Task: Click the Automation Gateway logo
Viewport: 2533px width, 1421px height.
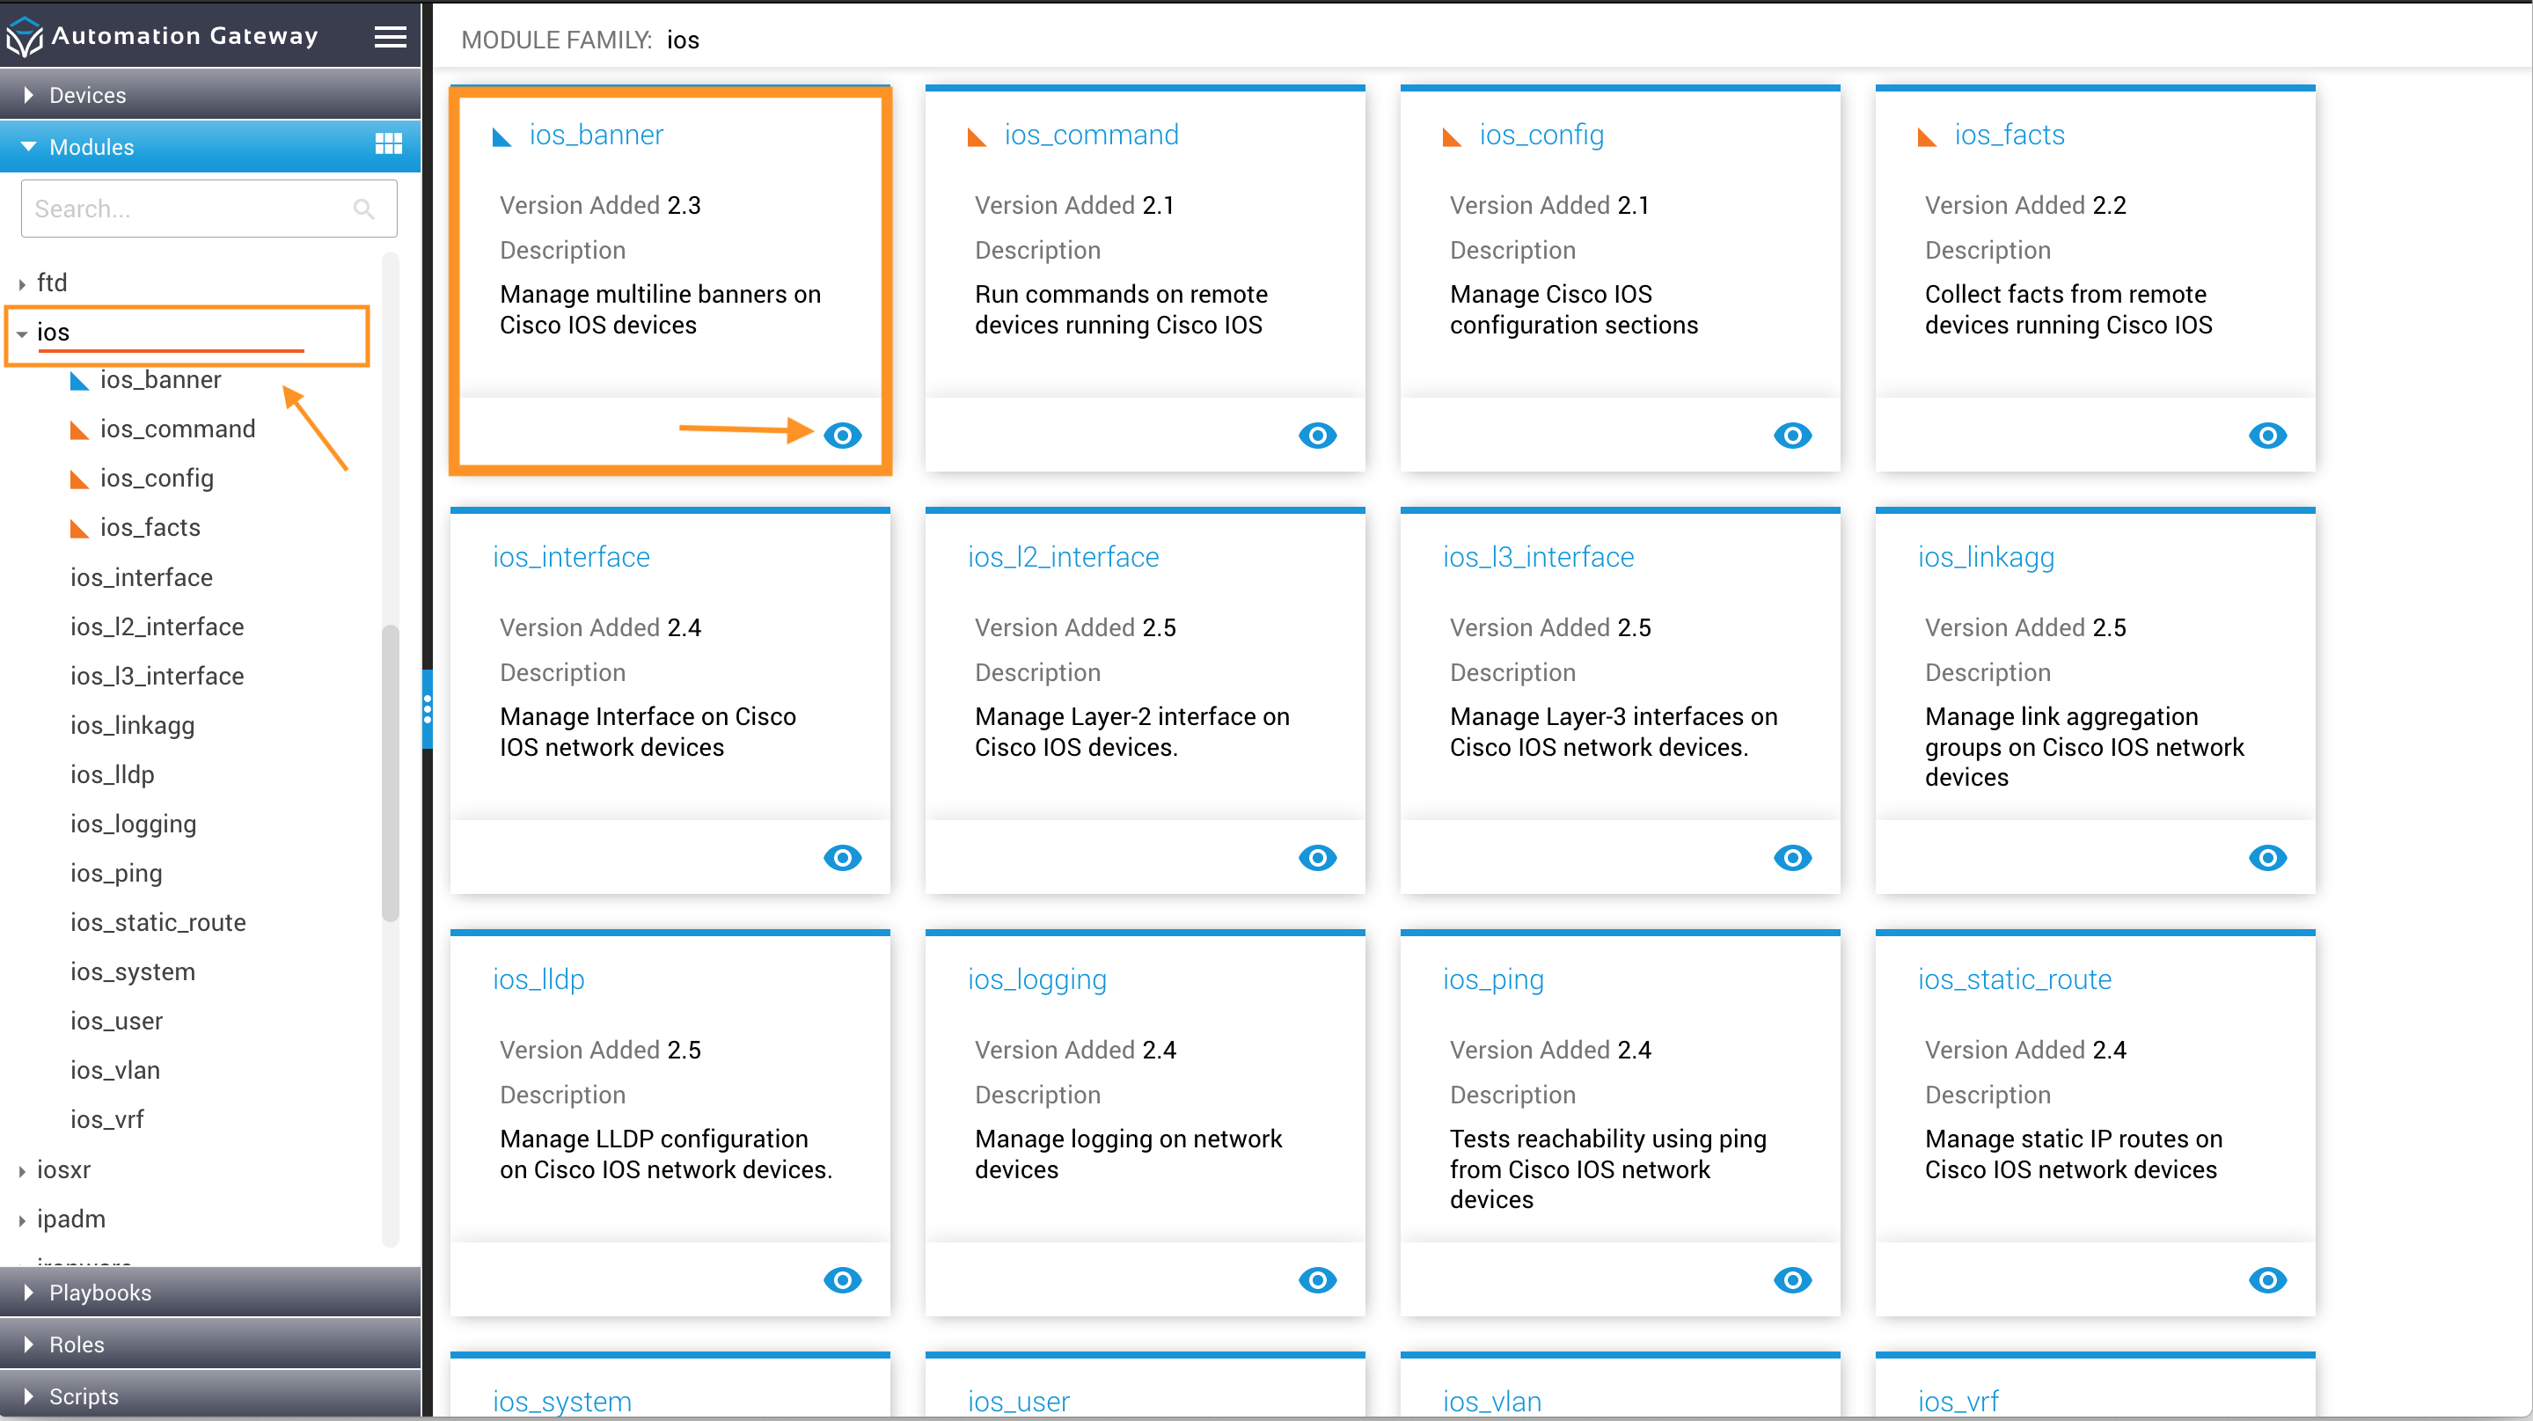Action: [25, 36]
